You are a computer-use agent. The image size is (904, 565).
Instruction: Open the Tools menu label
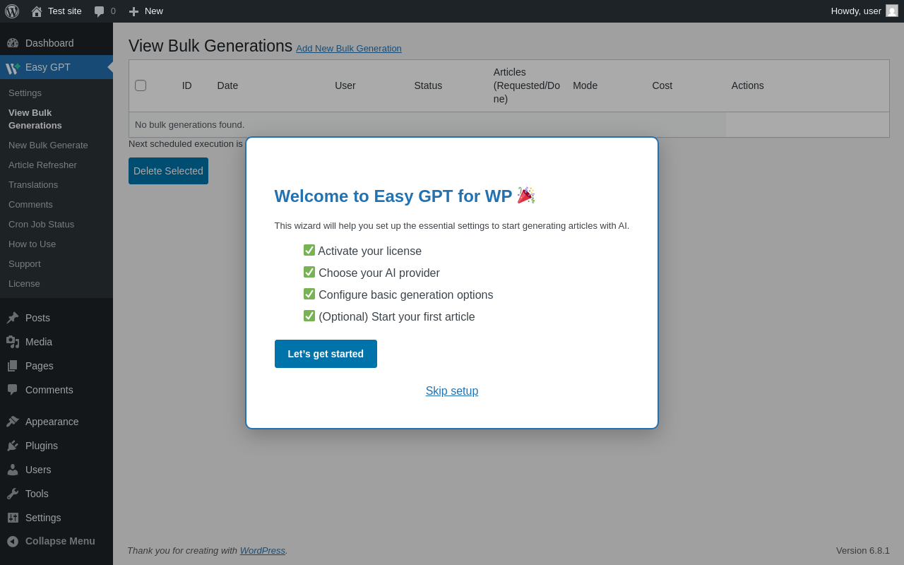[x=37, y=494]
